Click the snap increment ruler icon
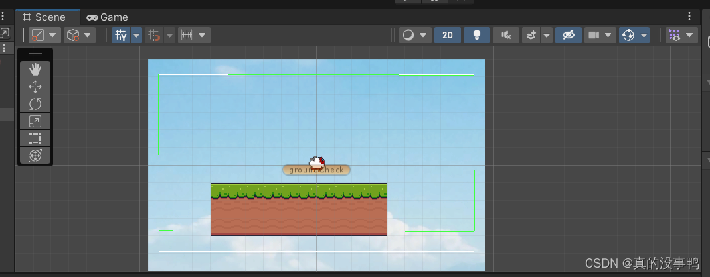Viewport: 710px width, 277px height. (x=186, y=35)
